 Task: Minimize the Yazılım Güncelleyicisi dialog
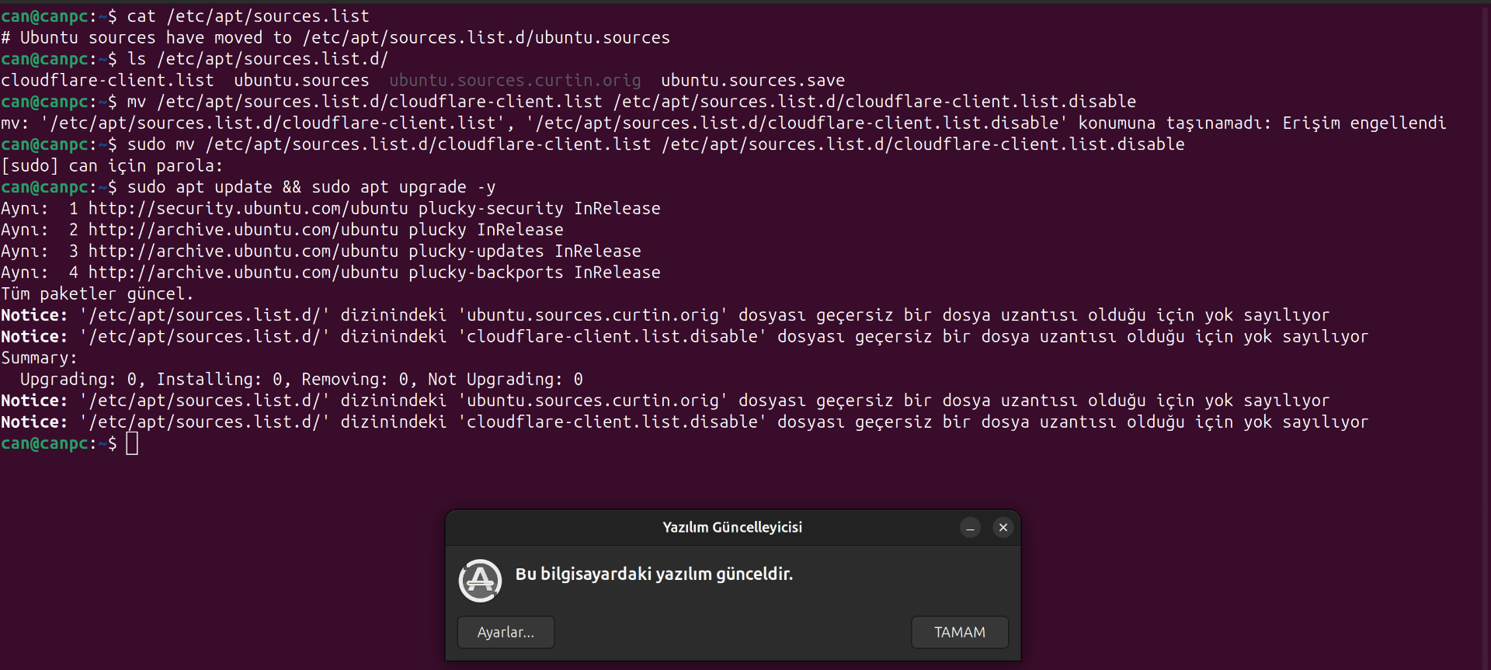[970, 528]
